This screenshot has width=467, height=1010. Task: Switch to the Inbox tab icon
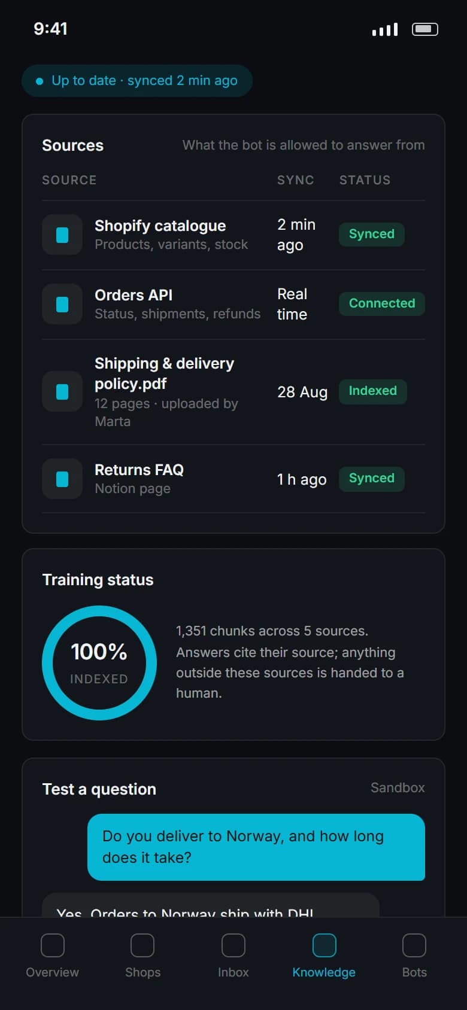pos(233,945)
